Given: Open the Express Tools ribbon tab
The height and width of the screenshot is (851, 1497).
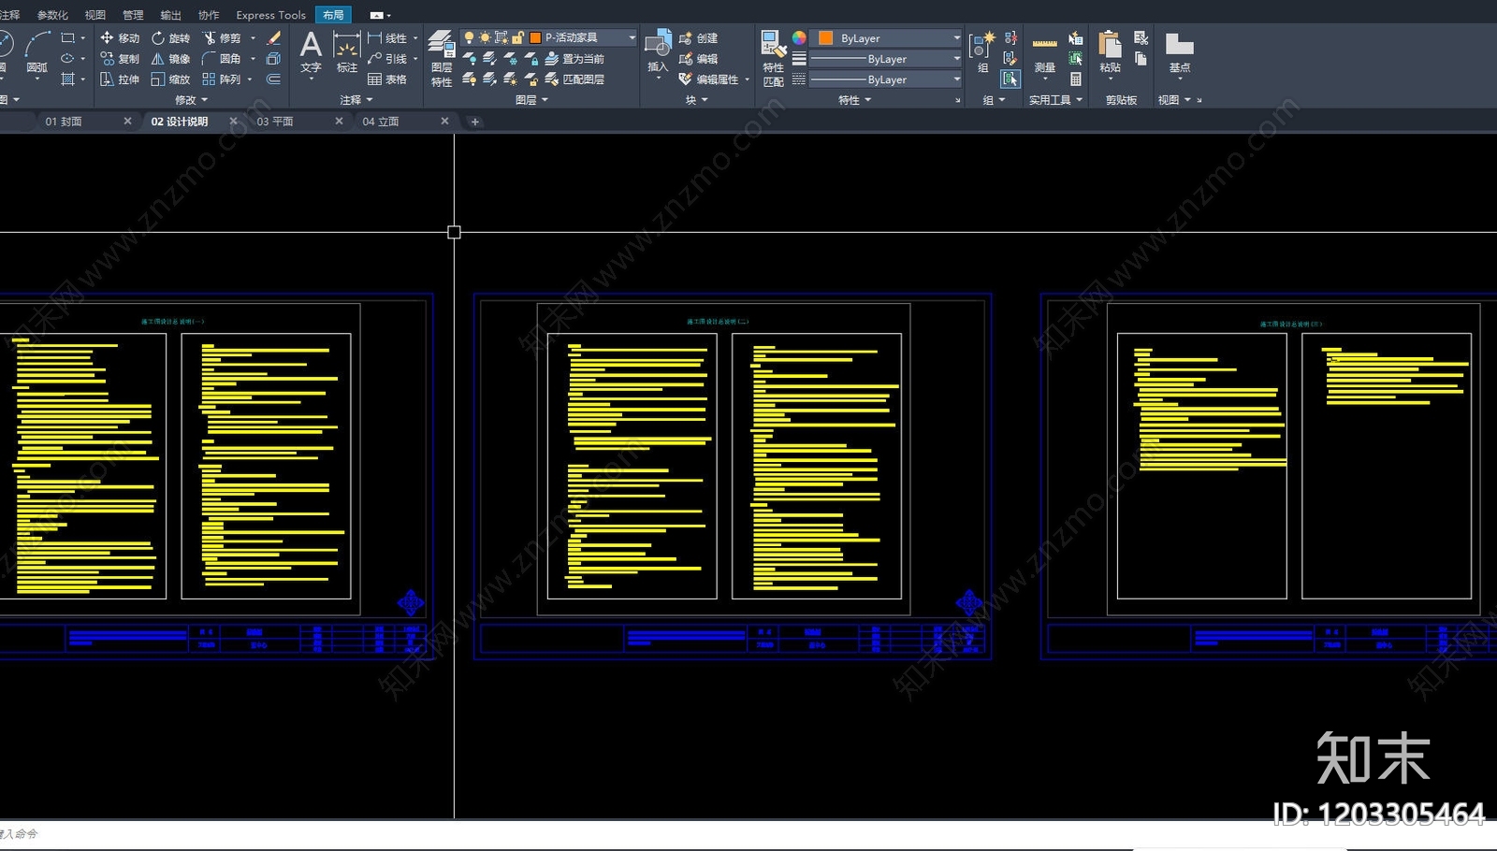Looking at the screenshot, I should [270, 15].
